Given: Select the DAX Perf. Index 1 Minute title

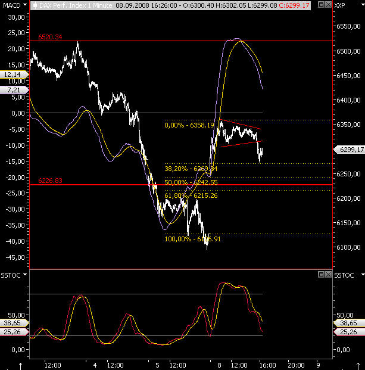Looking at the screenshot, I should [x=76, y=5].
